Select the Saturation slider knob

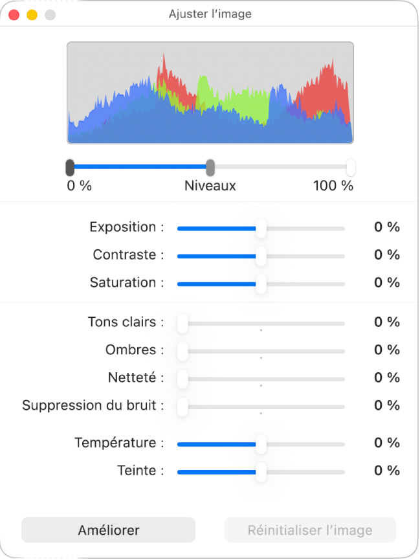click(x=261, y=284)
